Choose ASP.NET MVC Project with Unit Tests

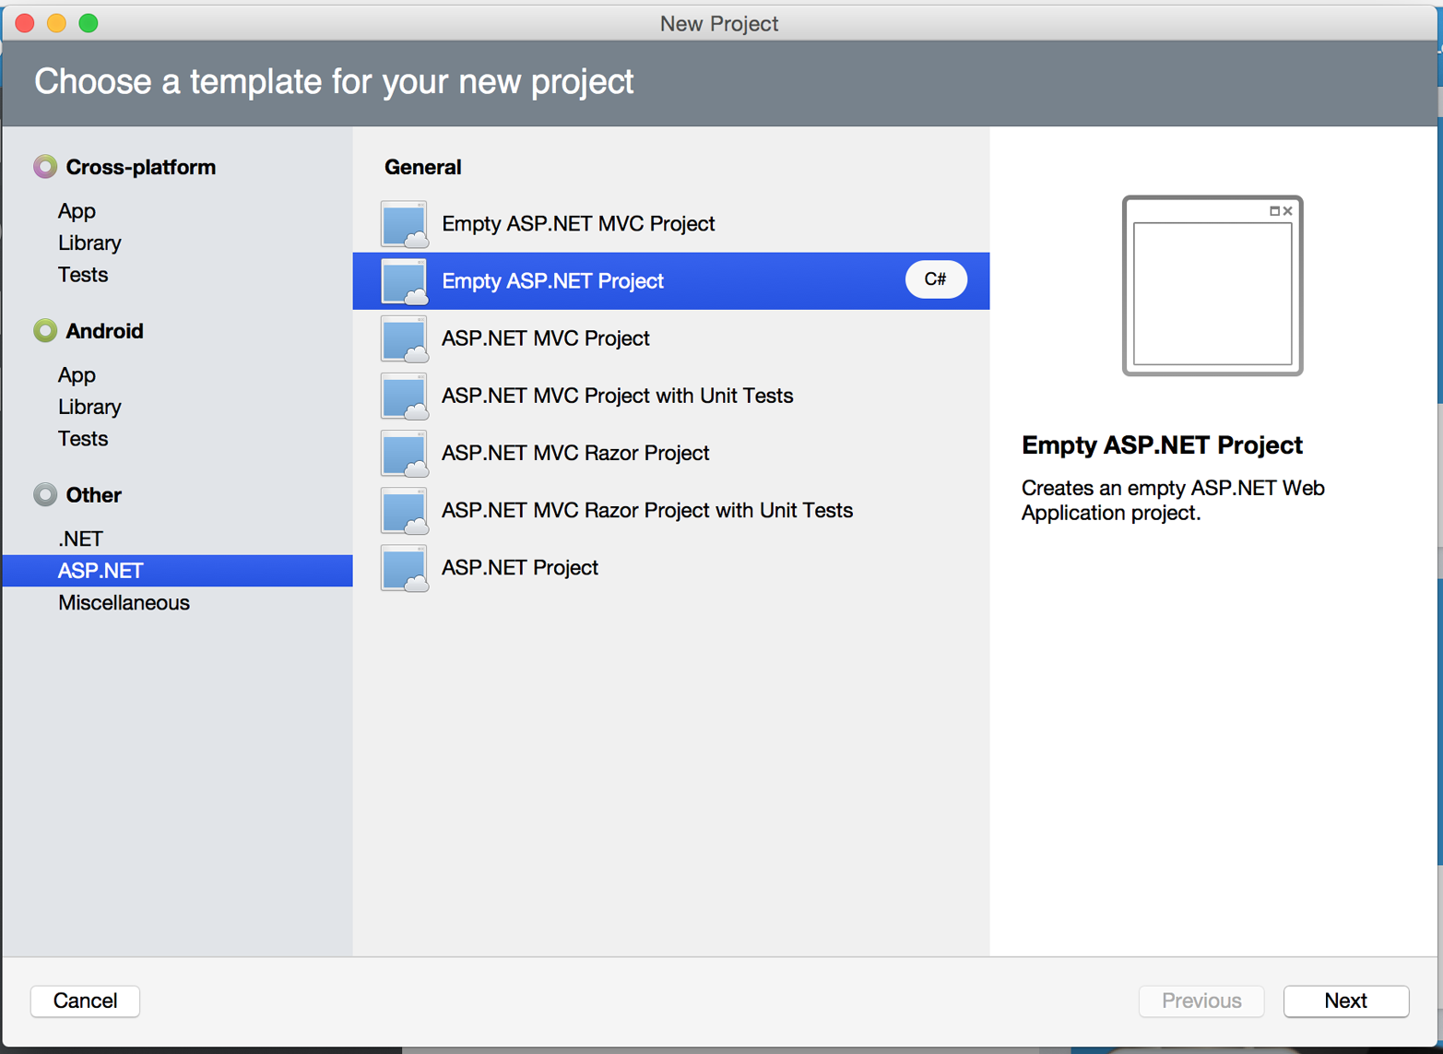point(671,396)
